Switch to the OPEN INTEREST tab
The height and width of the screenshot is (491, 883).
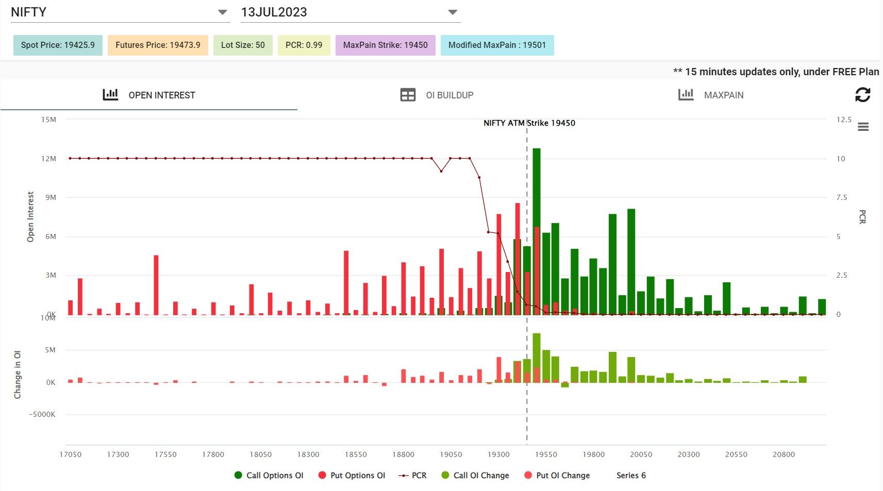coord(149,95)
